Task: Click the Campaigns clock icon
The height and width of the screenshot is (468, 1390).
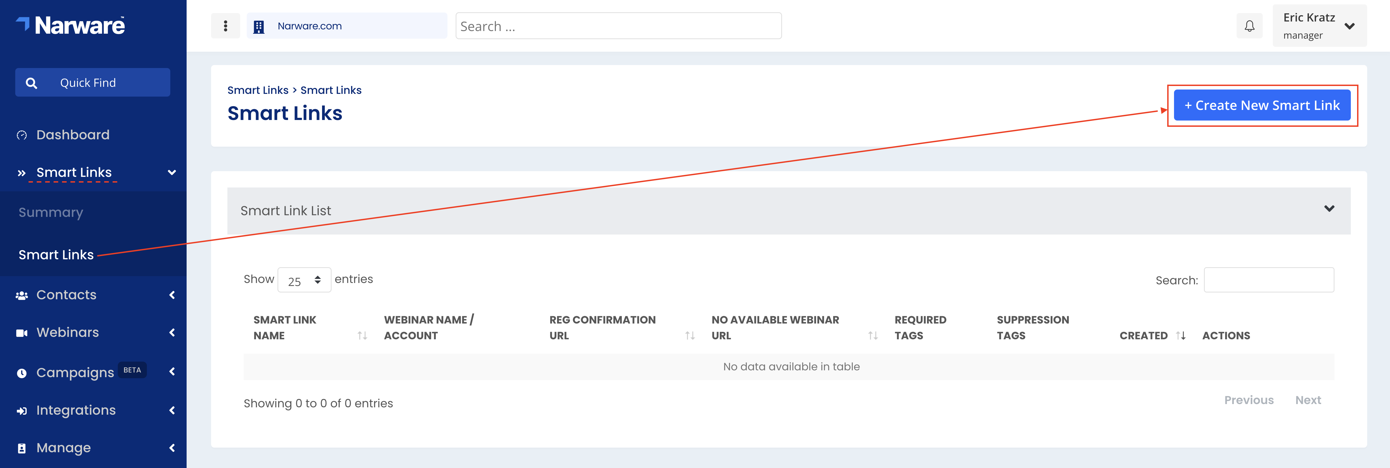Action: [21, 373]
